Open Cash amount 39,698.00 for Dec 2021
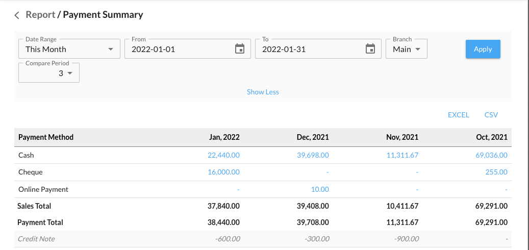This screenshot has height=250, width=529. click(313, 155)
